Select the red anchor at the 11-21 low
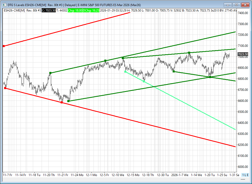 click(x=61, y=102)
